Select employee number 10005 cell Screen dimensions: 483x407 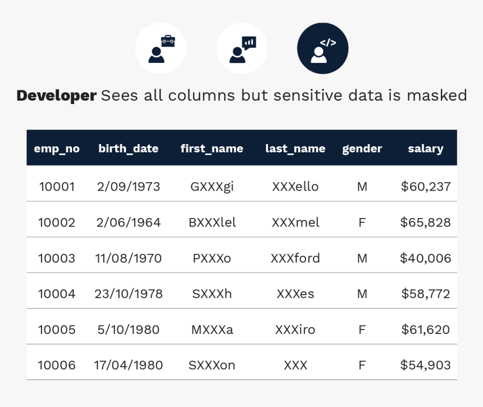(x=57, y=329)
